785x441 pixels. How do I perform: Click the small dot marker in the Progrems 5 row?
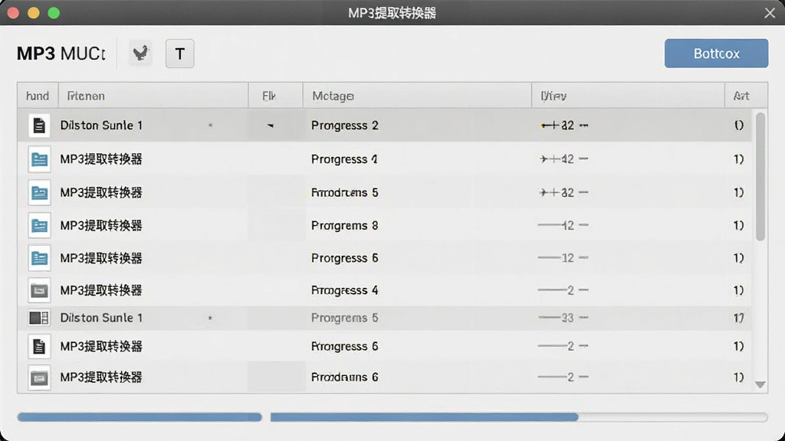coord(210,318)
